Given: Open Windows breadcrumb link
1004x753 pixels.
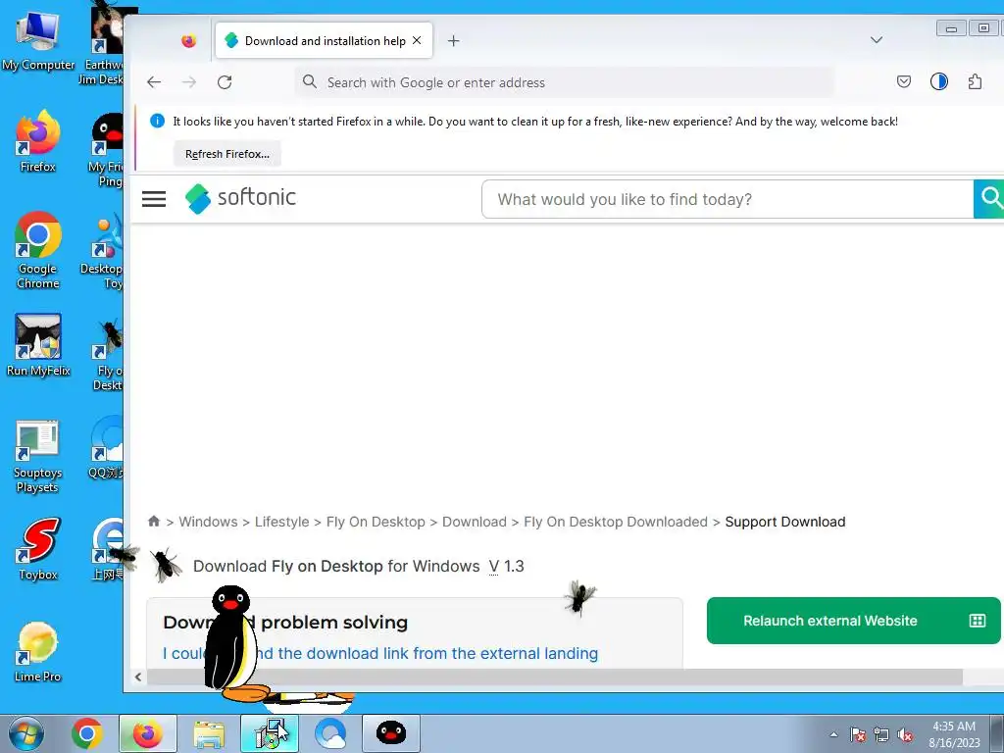Looking at the screenshot, I should [x=208, y=522].
